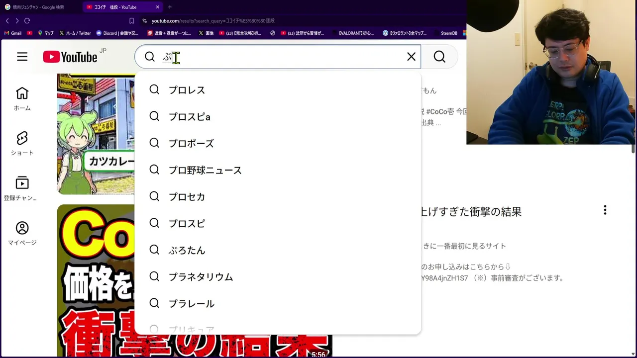Choose suggestion プロポーズ
This screenshot has height=358, width=637.
click(x=278, y=143)
